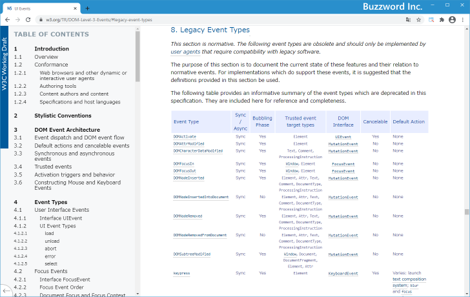
Task: Open Activation triggers and behavior entry
Action: click(x=75, y=174)
